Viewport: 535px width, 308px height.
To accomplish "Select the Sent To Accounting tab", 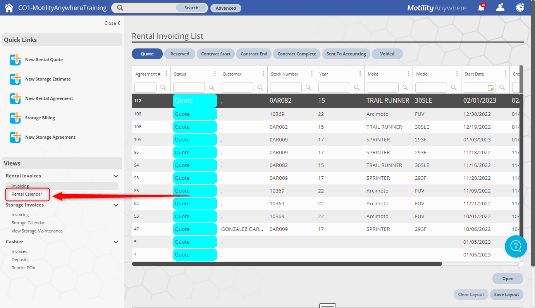I will 346,54.
